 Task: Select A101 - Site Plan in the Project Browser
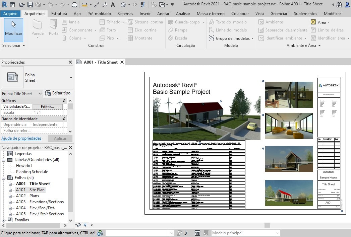point(30,189)
